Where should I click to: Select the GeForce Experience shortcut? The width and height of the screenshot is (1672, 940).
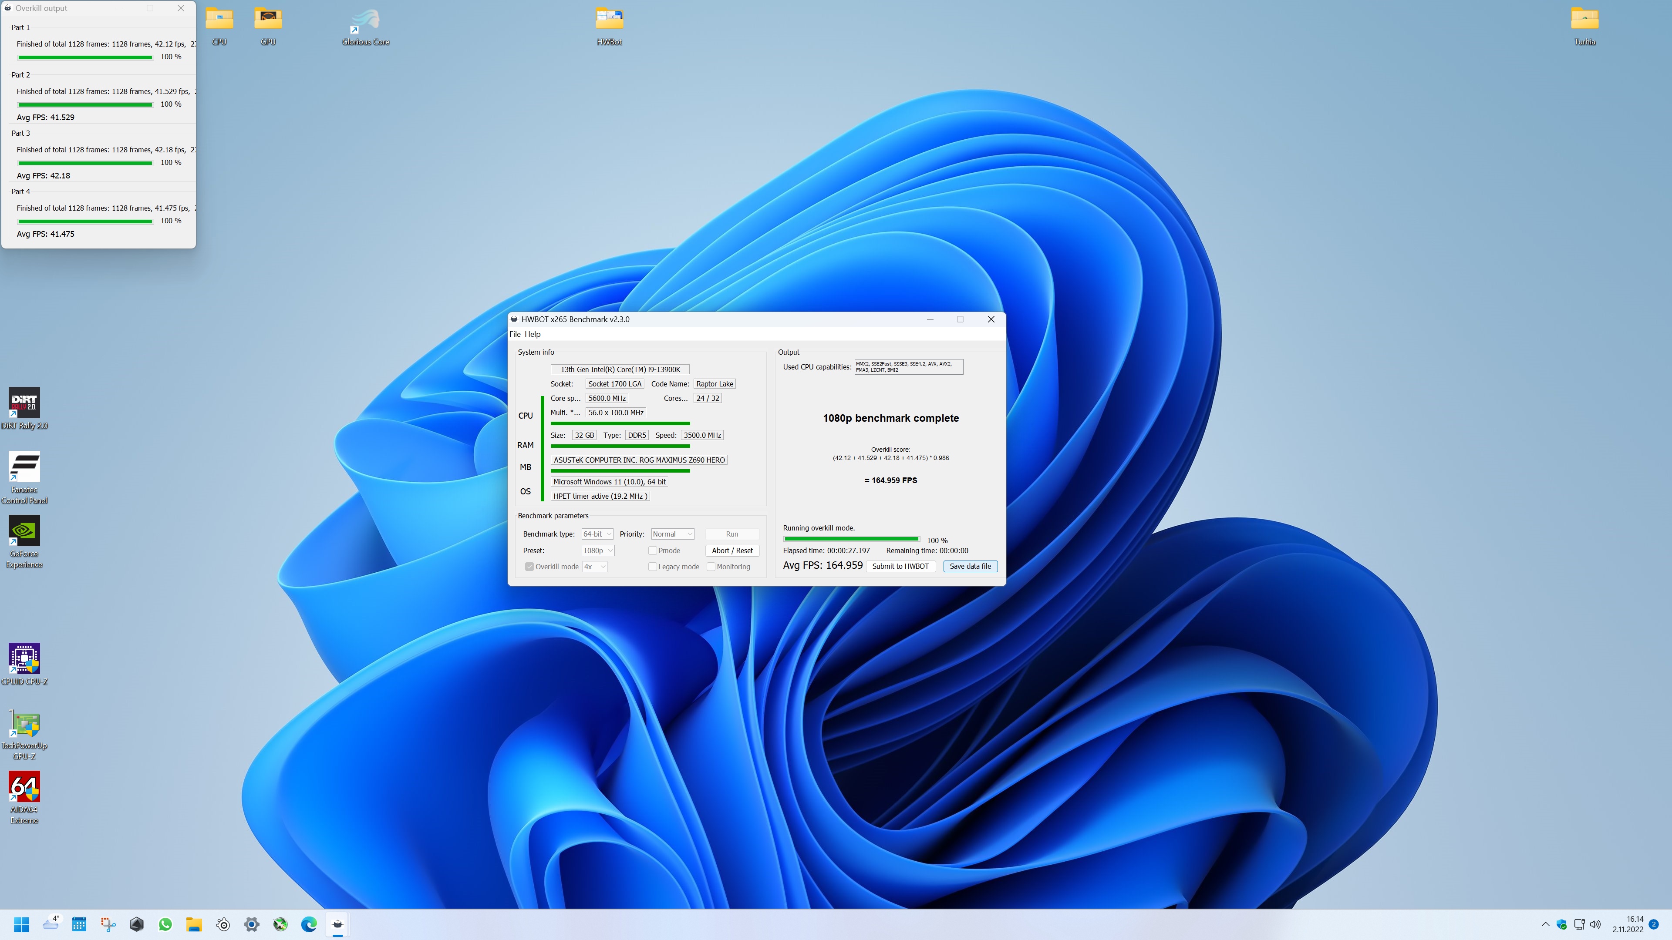24,542
